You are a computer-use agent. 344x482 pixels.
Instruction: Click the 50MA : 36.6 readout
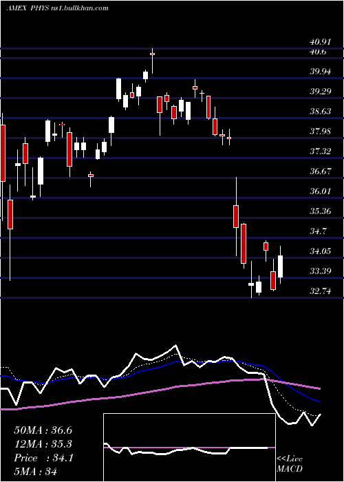pos(43,430)
